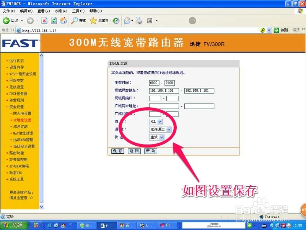Open the Home page icon
306x230 pixels.
[63, 21]
